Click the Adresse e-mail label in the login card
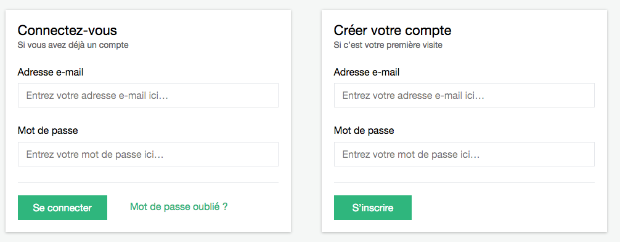620x242 pixels. coord(51,72)
